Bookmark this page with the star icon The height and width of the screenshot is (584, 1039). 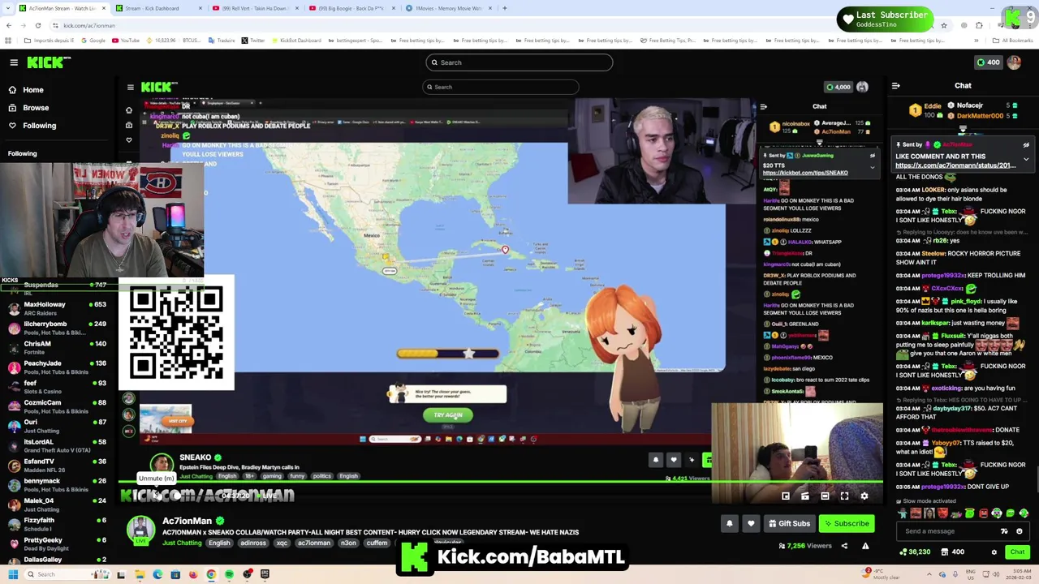943,25
